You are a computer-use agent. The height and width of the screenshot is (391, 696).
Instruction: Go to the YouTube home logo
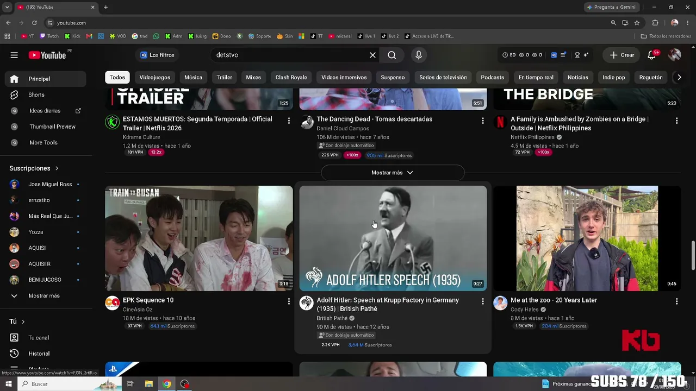click(x=47, y=55)
